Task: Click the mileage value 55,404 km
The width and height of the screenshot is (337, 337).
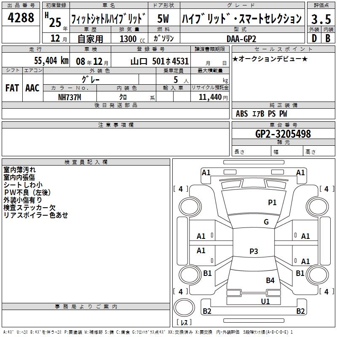Action: click(x=46, y=61)
